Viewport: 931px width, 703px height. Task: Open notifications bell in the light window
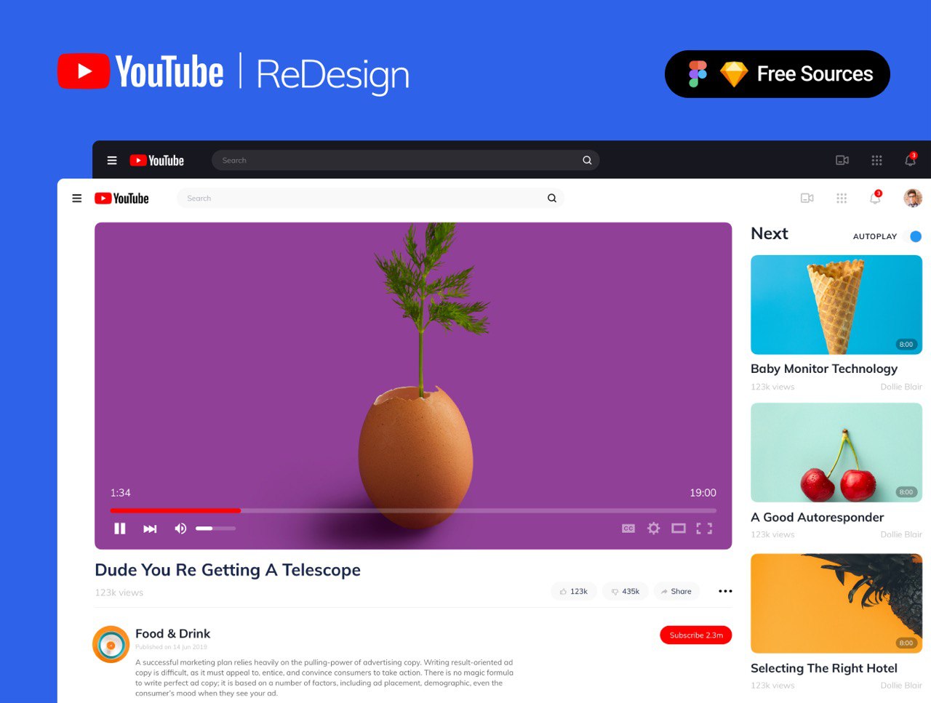pos(875,198)
